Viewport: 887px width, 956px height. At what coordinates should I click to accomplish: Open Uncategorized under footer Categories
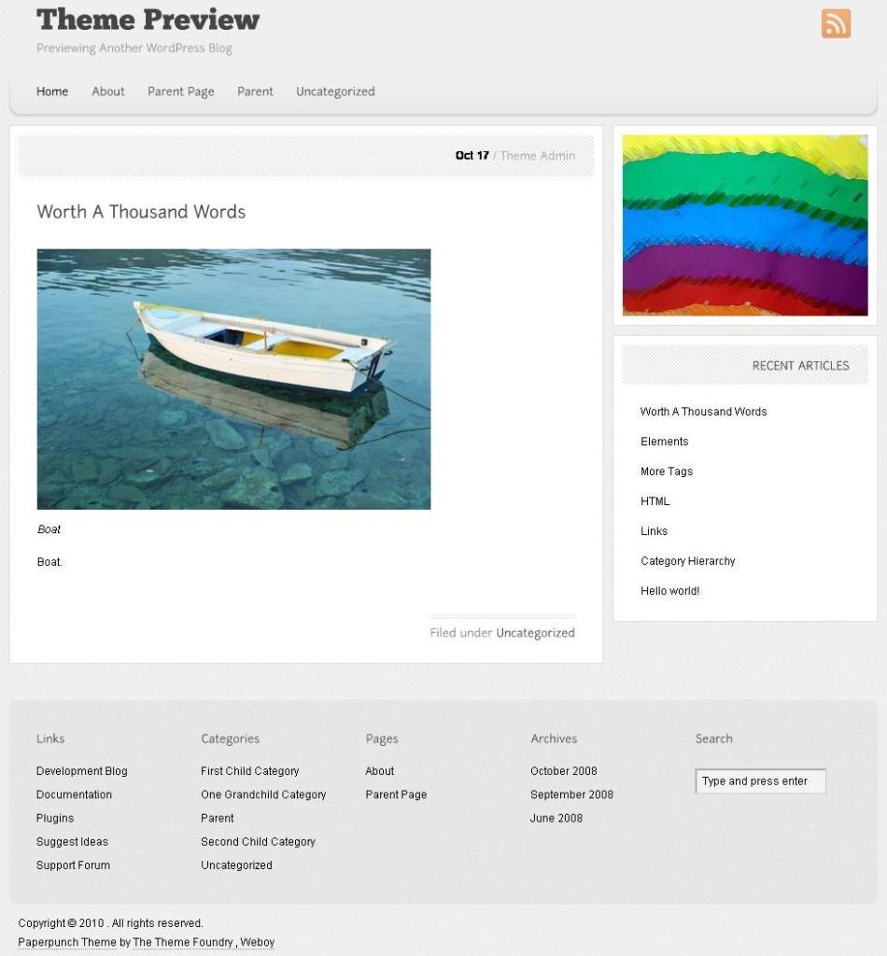236,865
